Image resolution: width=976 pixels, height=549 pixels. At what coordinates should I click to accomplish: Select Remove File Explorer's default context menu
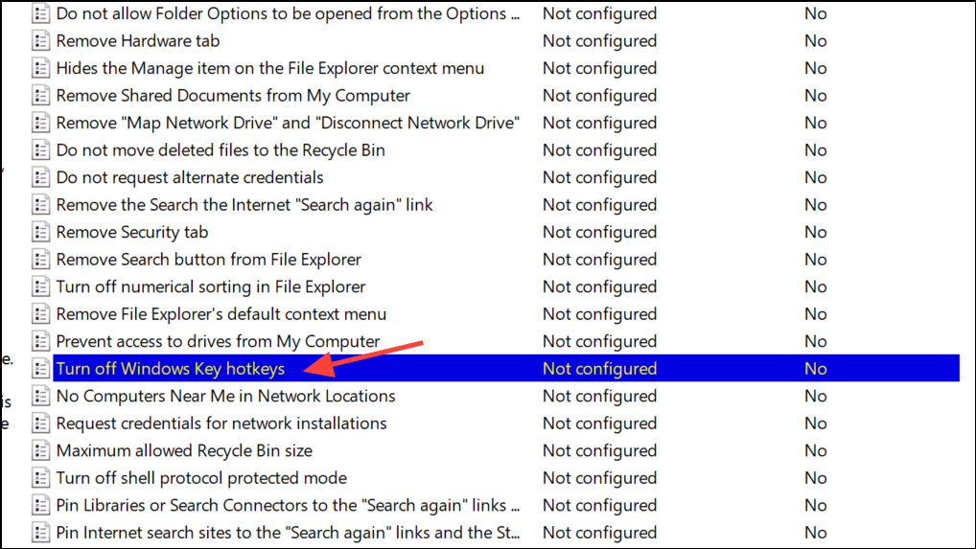click(x=221, y=314)
